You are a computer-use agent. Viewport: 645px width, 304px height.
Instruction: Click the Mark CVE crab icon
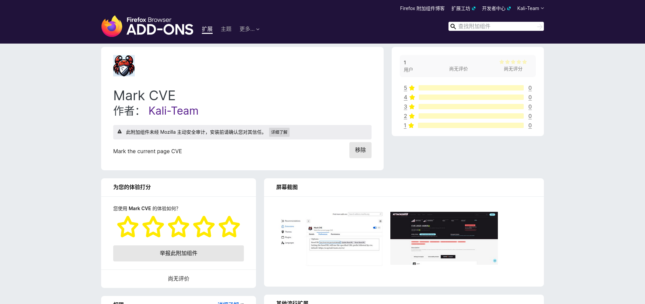124,66
